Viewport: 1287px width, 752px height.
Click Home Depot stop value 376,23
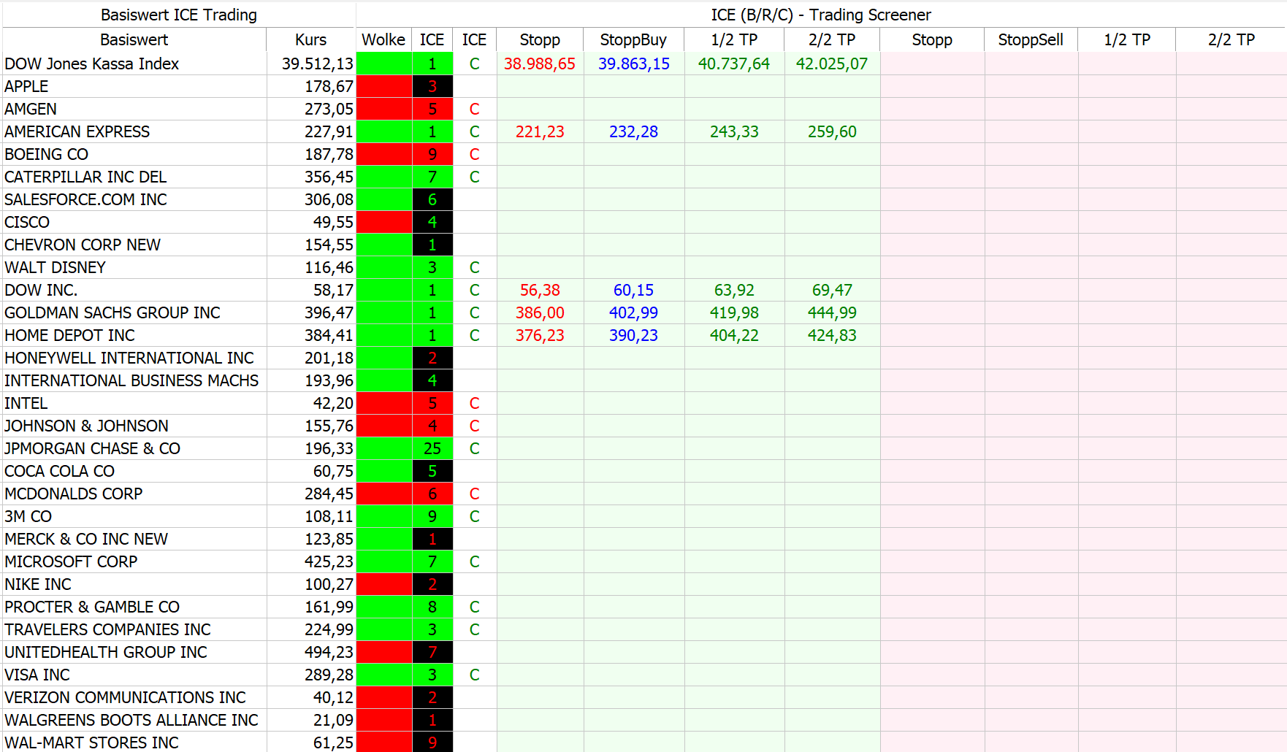pos(540,335)
